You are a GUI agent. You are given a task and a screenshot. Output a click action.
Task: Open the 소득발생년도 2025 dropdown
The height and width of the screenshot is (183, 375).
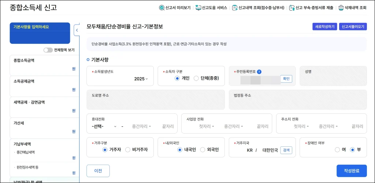(x=141, y=79)
